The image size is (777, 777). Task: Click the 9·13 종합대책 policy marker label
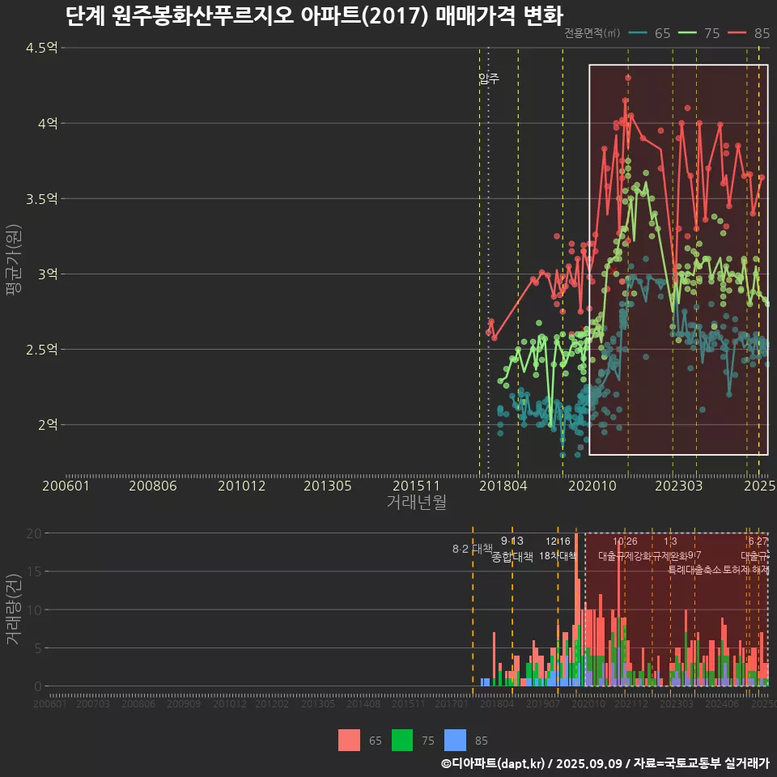pyautogui.click(x=512, y=549)
